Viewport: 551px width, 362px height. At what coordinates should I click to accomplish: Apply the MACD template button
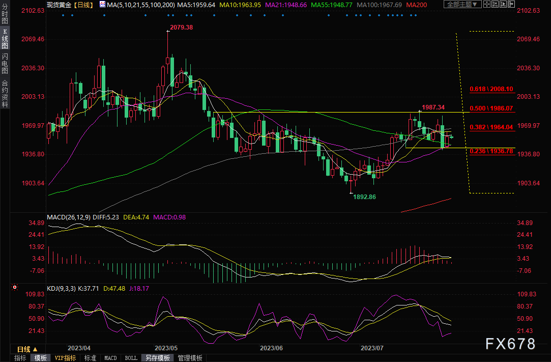pos(110,358)
